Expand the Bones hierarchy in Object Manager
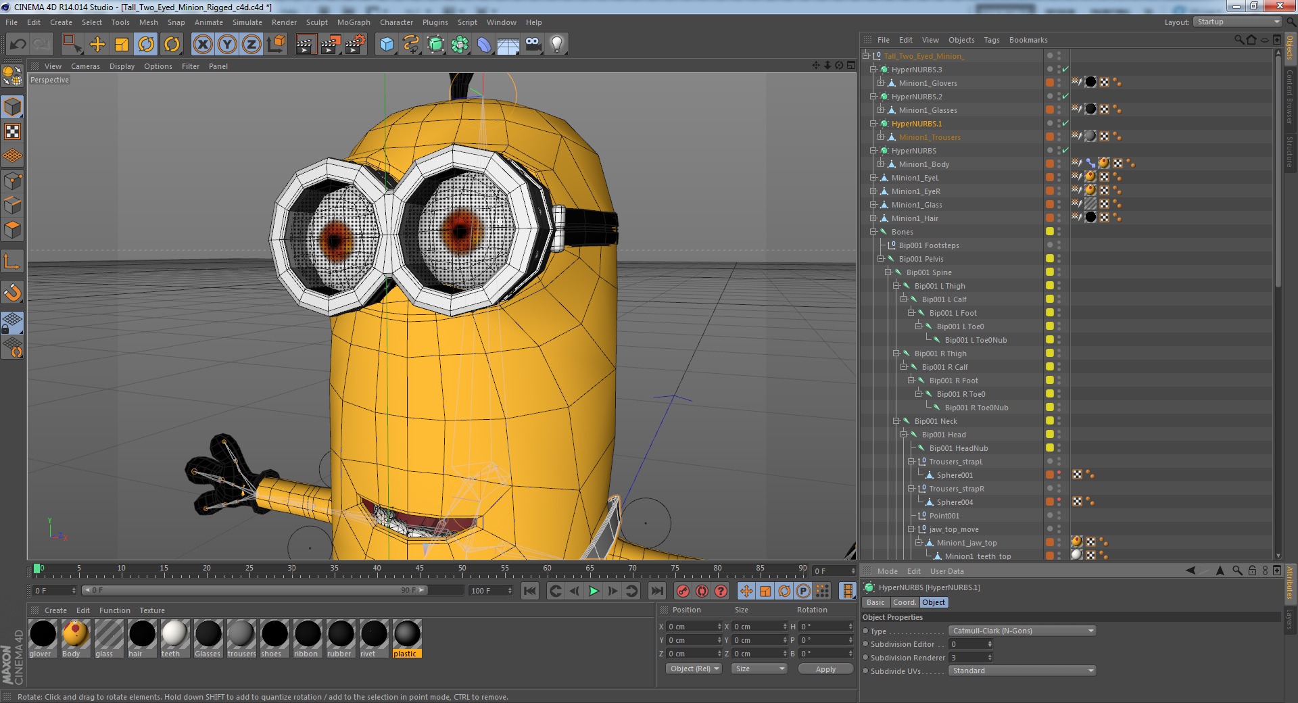Screen dimensions: 1298x703 [873, 231]
